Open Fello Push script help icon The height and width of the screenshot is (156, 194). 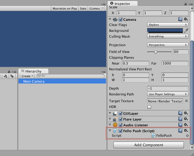coord(180,131)
